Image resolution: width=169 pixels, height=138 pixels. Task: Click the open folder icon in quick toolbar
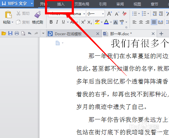coord(4,33)
